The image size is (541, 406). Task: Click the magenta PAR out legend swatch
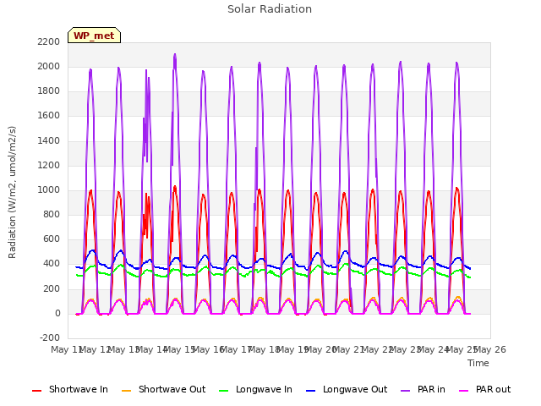(464, 391)
